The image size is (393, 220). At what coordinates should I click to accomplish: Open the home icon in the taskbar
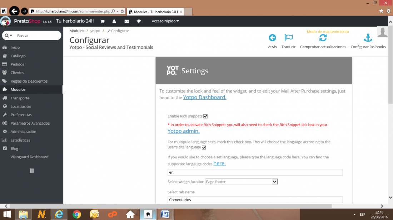130,214
